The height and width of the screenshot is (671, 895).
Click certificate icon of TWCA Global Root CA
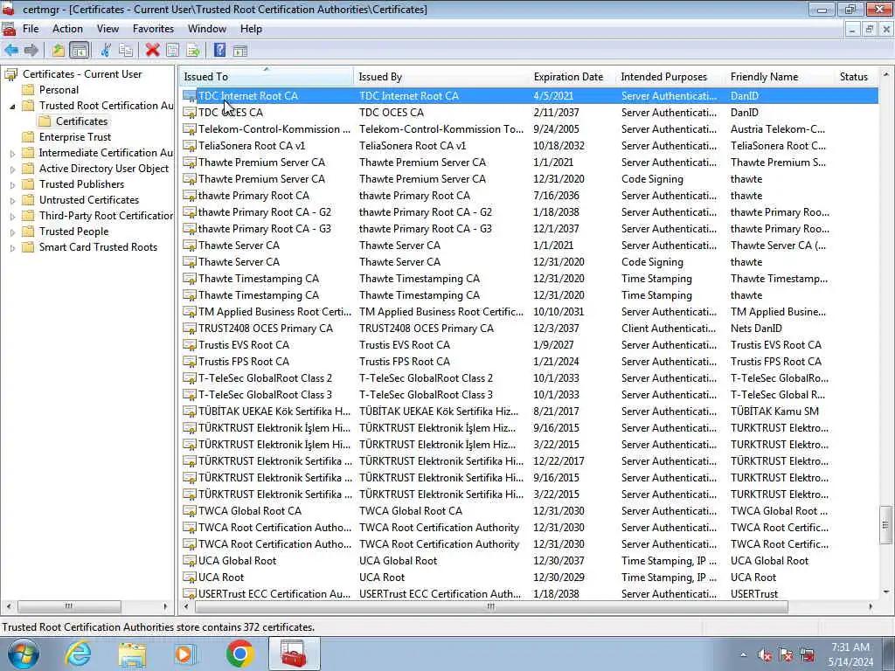(190, 510)
